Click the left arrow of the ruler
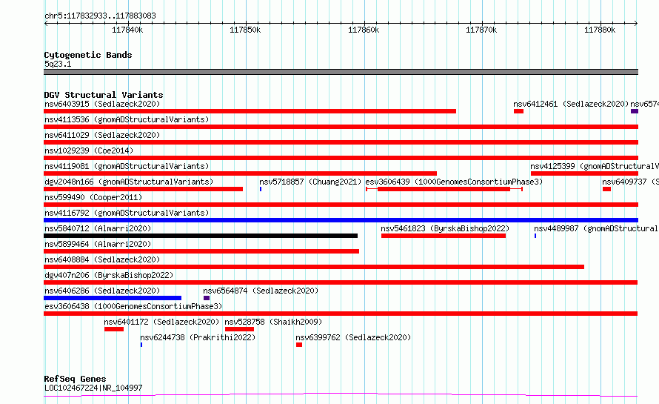Screen dimensions: 659x404 46,24
